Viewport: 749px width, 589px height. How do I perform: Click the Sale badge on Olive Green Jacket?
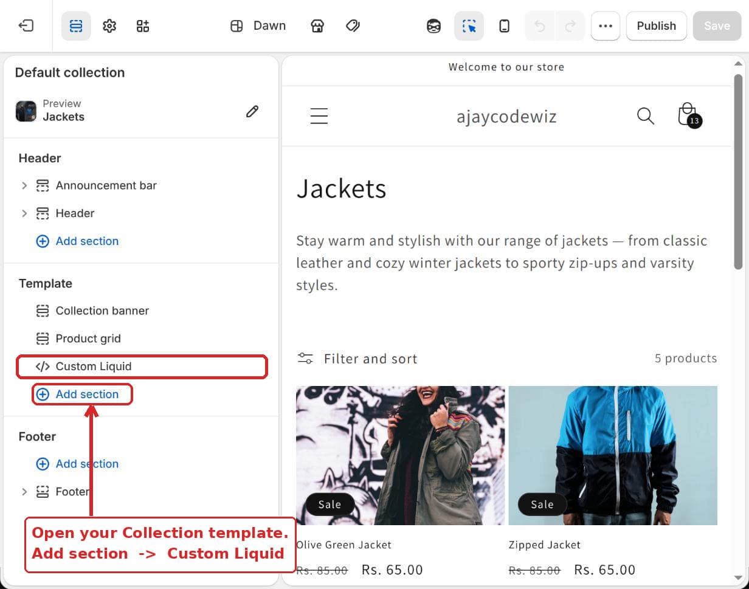330,505
